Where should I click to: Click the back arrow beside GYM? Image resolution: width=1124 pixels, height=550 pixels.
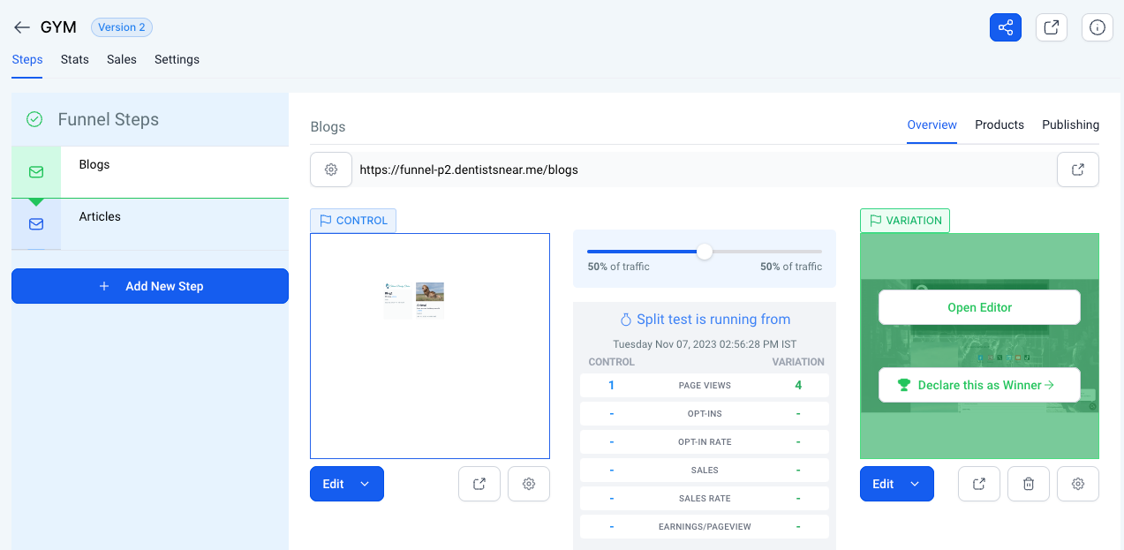[x=22, y=27]
